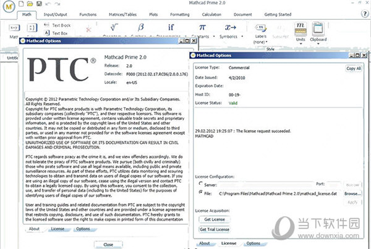Image resolution: width=371 pixels, height=249 pixels.
Task: Click the Close button in About dialog
Action: pyautogui.click(x=108, y=245)
